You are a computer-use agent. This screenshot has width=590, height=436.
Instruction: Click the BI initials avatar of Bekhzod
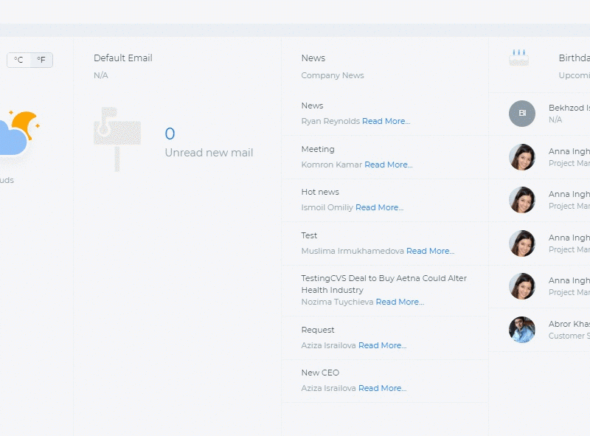coord(522,114)
